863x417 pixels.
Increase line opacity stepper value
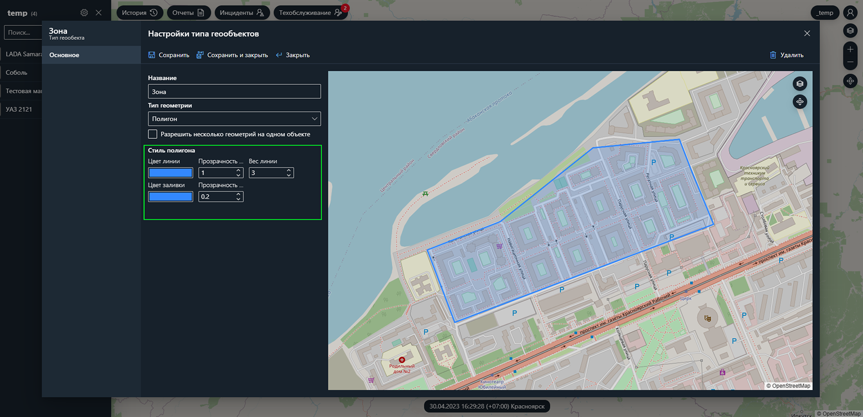tap(239, 170)
